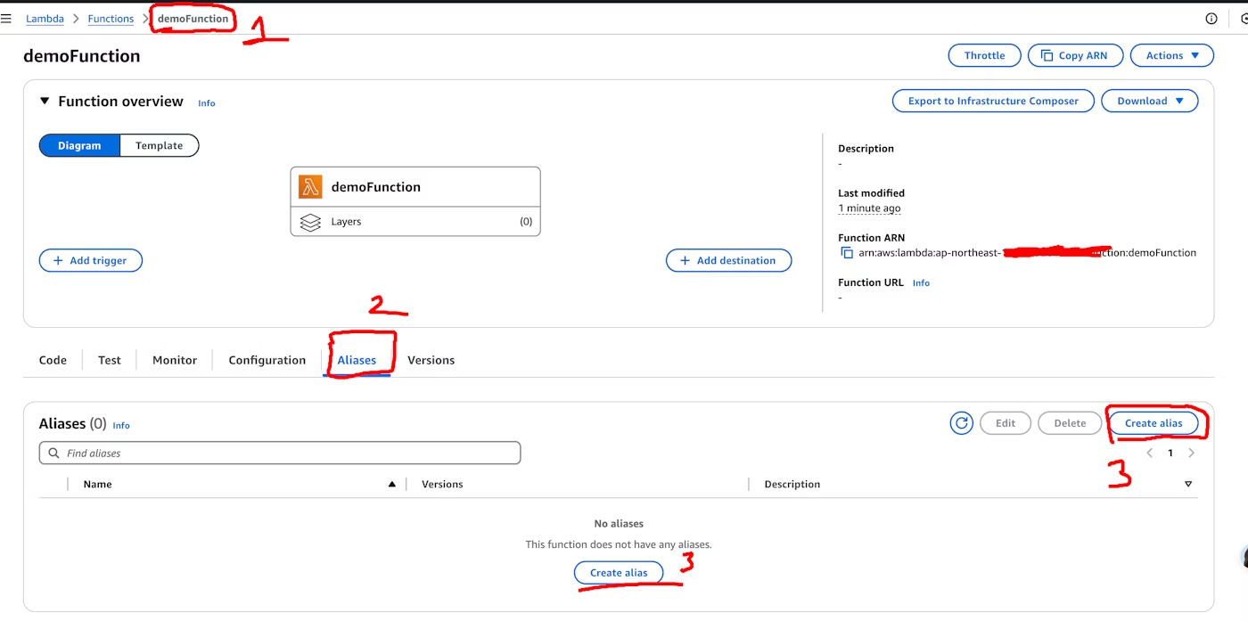Collapse the Function overview section
The image size is (1248, 621).
45,102
